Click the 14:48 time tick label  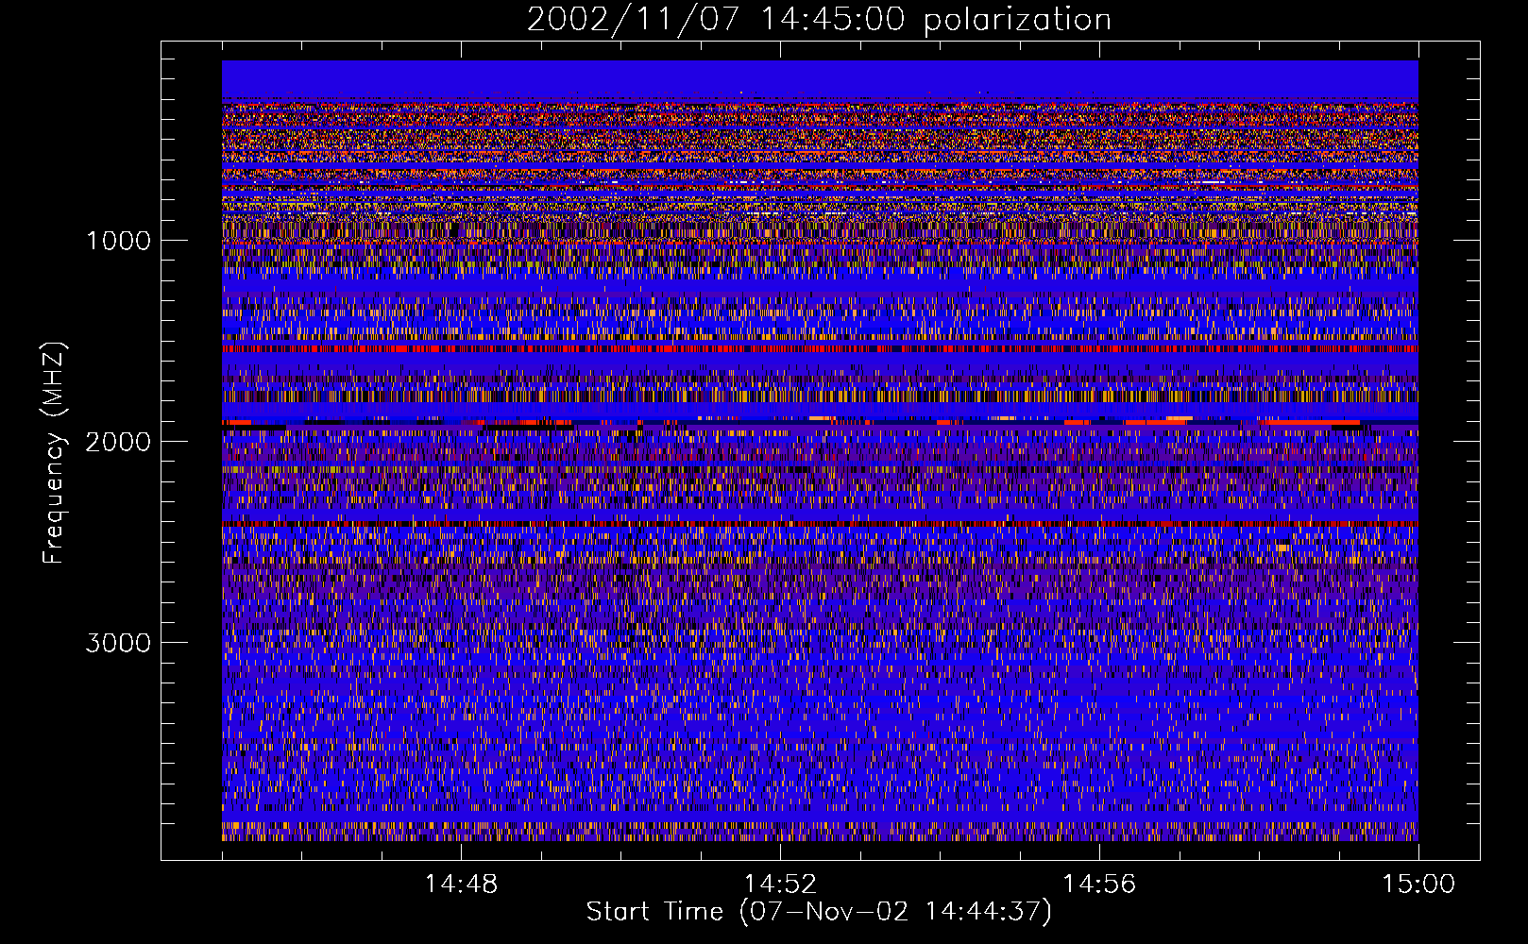[461, 885]
